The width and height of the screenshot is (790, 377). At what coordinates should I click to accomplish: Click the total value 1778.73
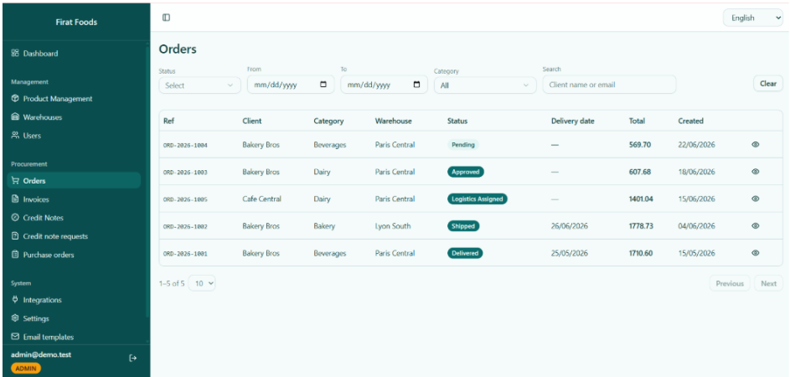tap(641, 226)
